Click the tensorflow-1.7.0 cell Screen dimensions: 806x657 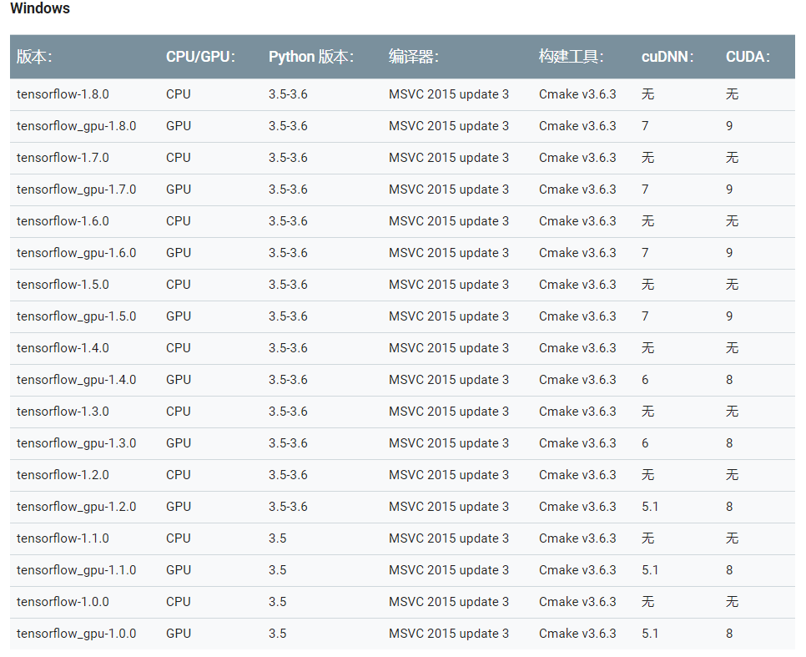[63, 158]
